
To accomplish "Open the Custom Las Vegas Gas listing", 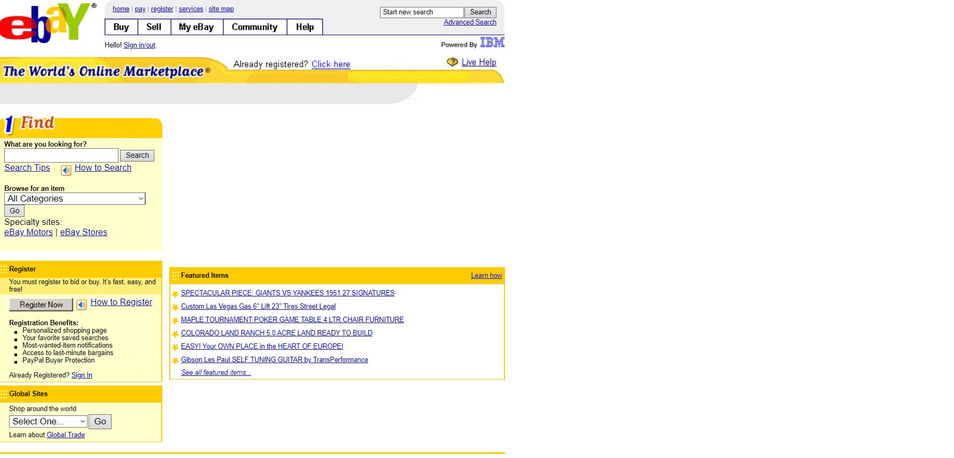I will click(x=258, y=307).
